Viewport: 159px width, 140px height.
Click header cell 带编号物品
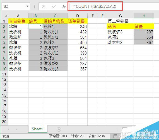click(x=55, y=21)
